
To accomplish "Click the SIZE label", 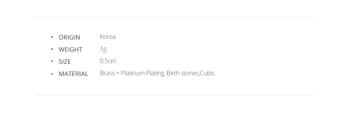I will (x=65, y=62).
